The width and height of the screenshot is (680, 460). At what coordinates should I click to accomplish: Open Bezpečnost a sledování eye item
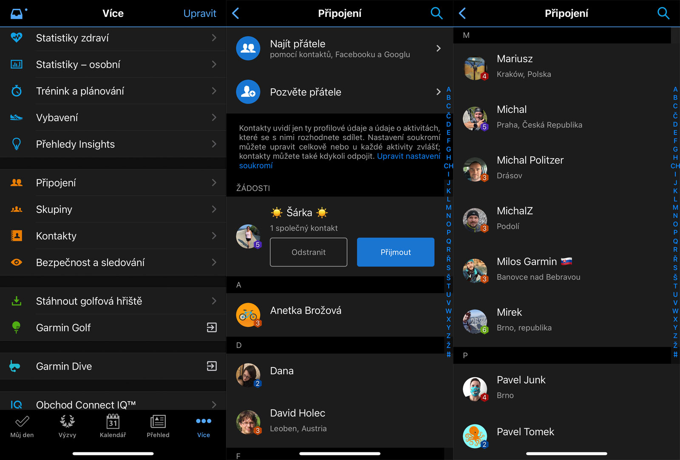[90, 263]
